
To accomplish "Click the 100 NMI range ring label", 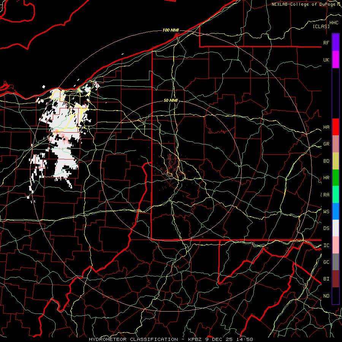I will (x=171, y=30).
